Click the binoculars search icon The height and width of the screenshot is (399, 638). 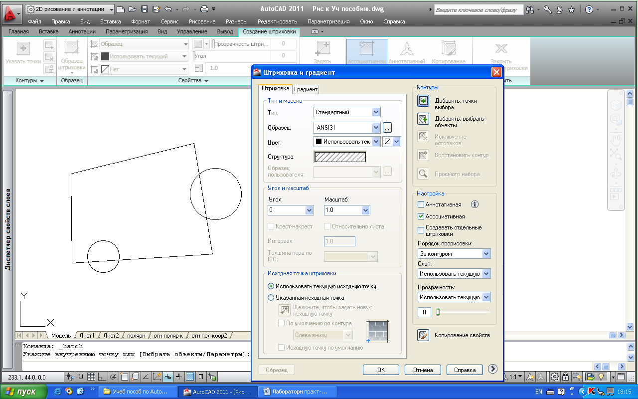(529, 9)
